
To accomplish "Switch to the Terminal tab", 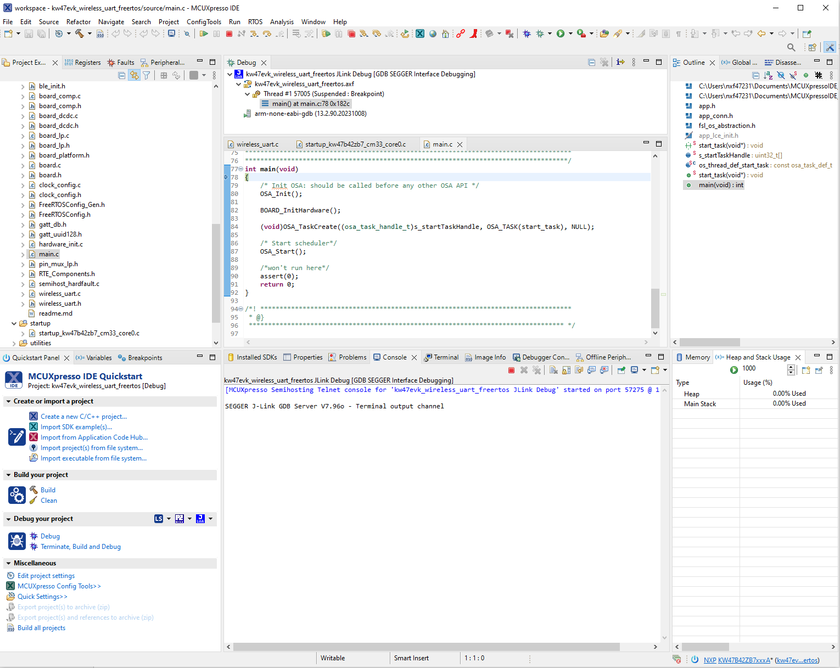I will point(446,357).
